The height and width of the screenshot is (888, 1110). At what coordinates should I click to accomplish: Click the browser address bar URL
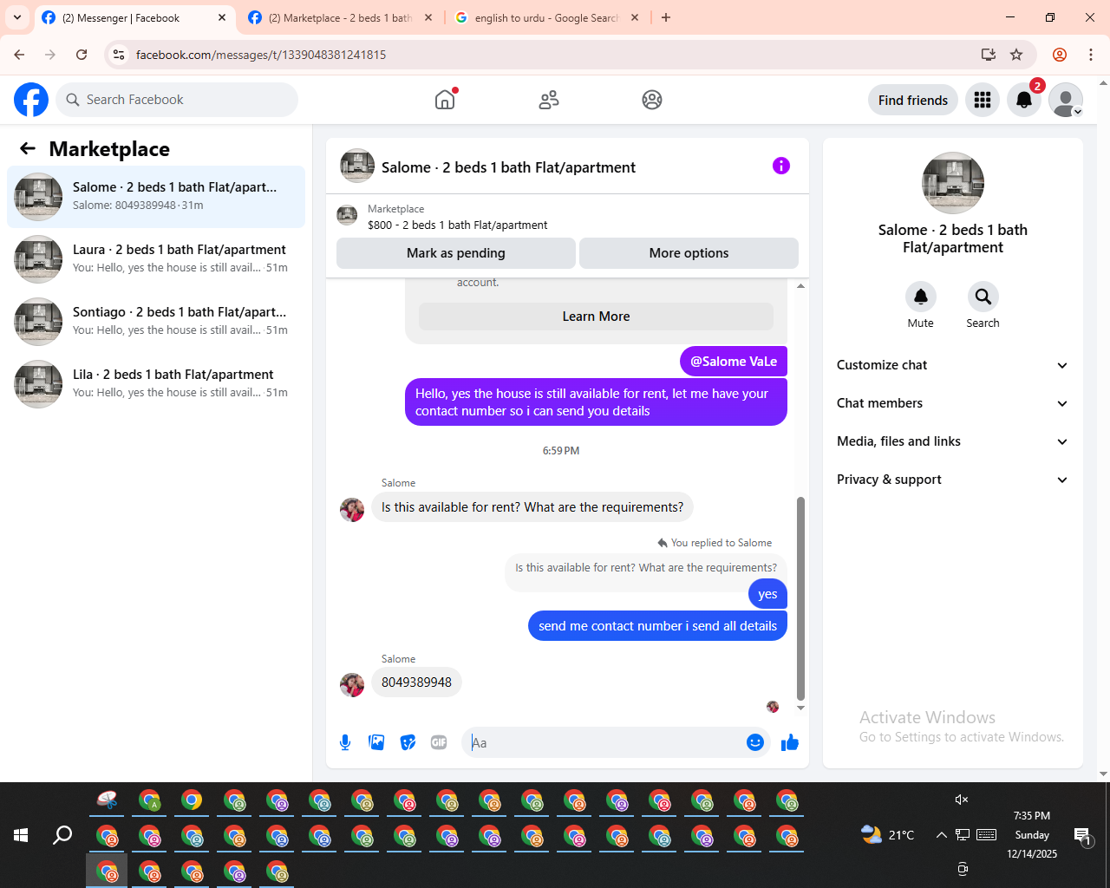(x=261, y=55)
